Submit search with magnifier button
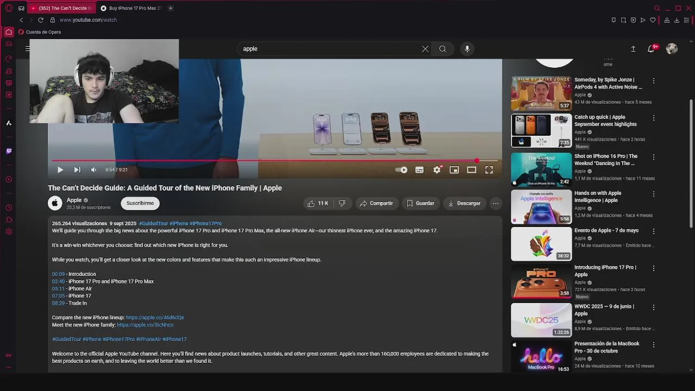 click(443, 49)
